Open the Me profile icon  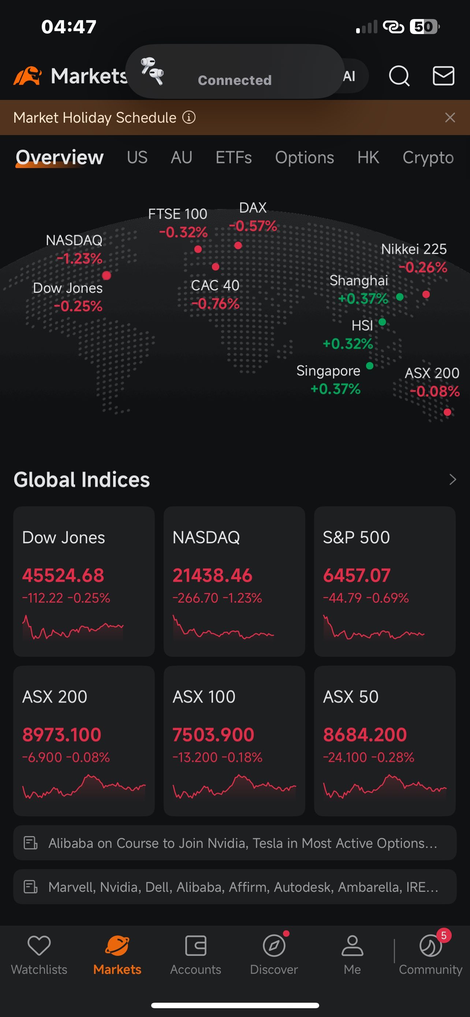(352, 946)
